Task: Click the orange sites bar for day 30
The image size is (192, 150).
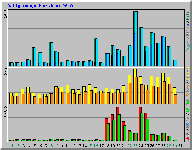Action: tap(175, 99)
